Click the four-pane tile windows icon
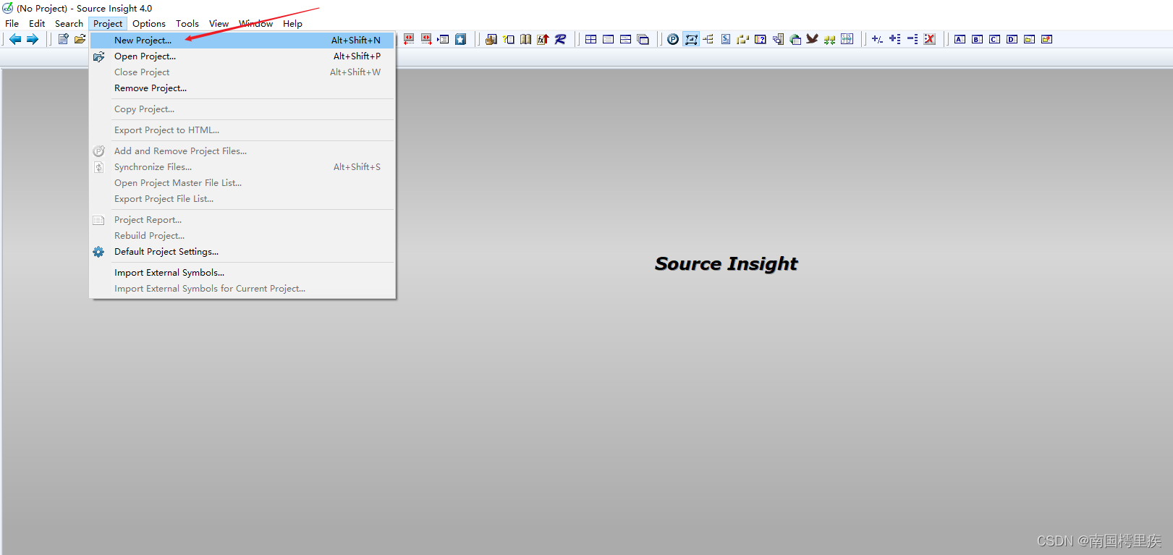This screenshot has height=555, width=1173. coord(591,39)
